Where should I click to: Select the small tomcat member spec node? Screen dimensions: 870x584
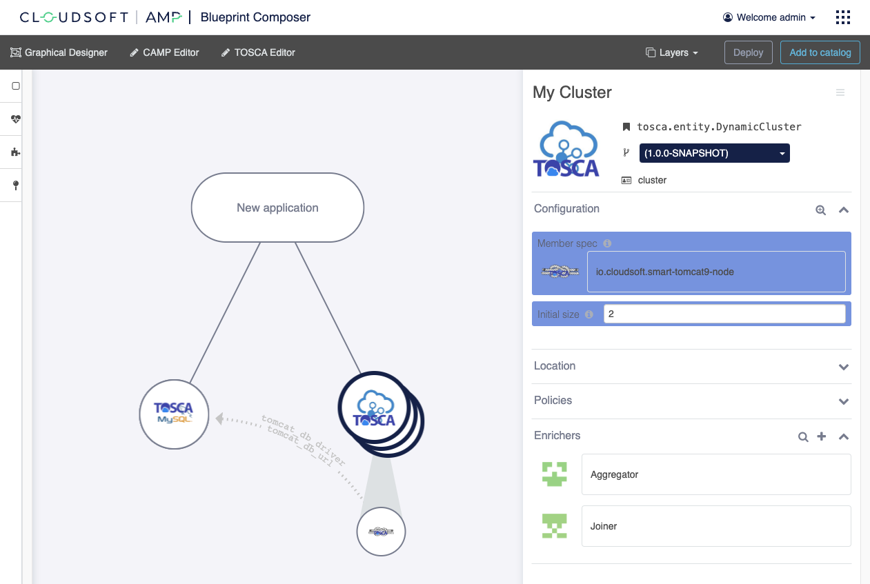click(381, 532)
